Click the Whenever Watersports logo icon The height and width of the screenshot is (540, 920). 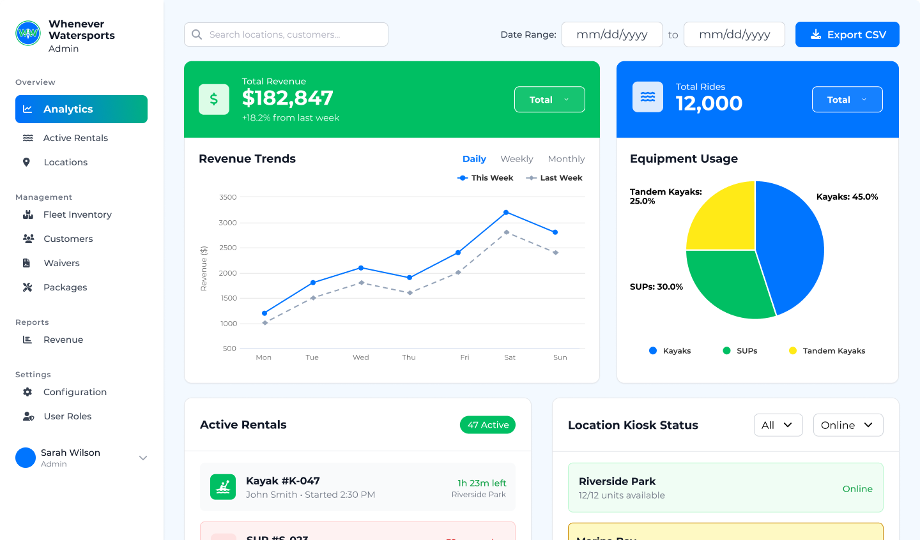click(28, 33)
